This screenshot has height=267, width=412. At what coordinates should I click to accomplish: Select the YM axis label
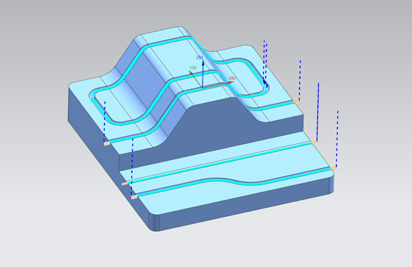tap(193, 68)
